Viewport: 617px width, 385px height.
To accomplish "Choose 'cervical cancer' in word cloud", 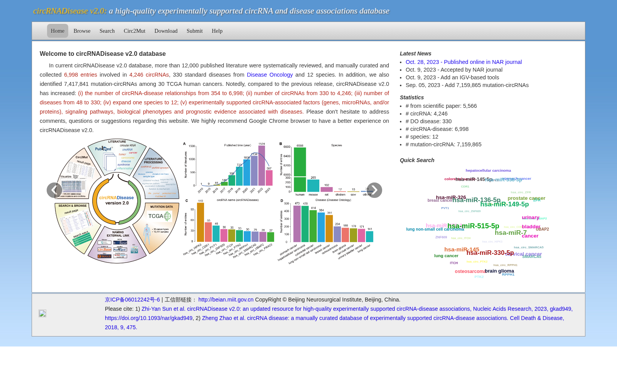I will coord(523,254).
